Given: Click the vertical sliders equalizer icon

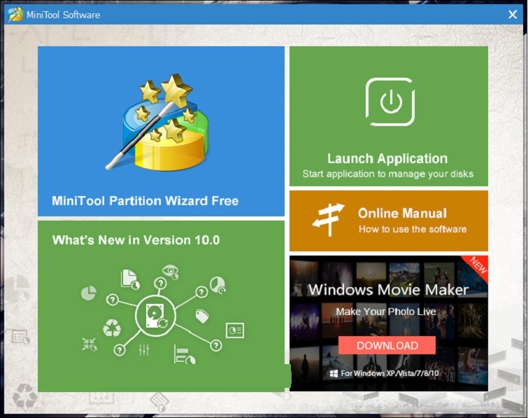Looking at the screenshot, I should (x=145, y=349).
